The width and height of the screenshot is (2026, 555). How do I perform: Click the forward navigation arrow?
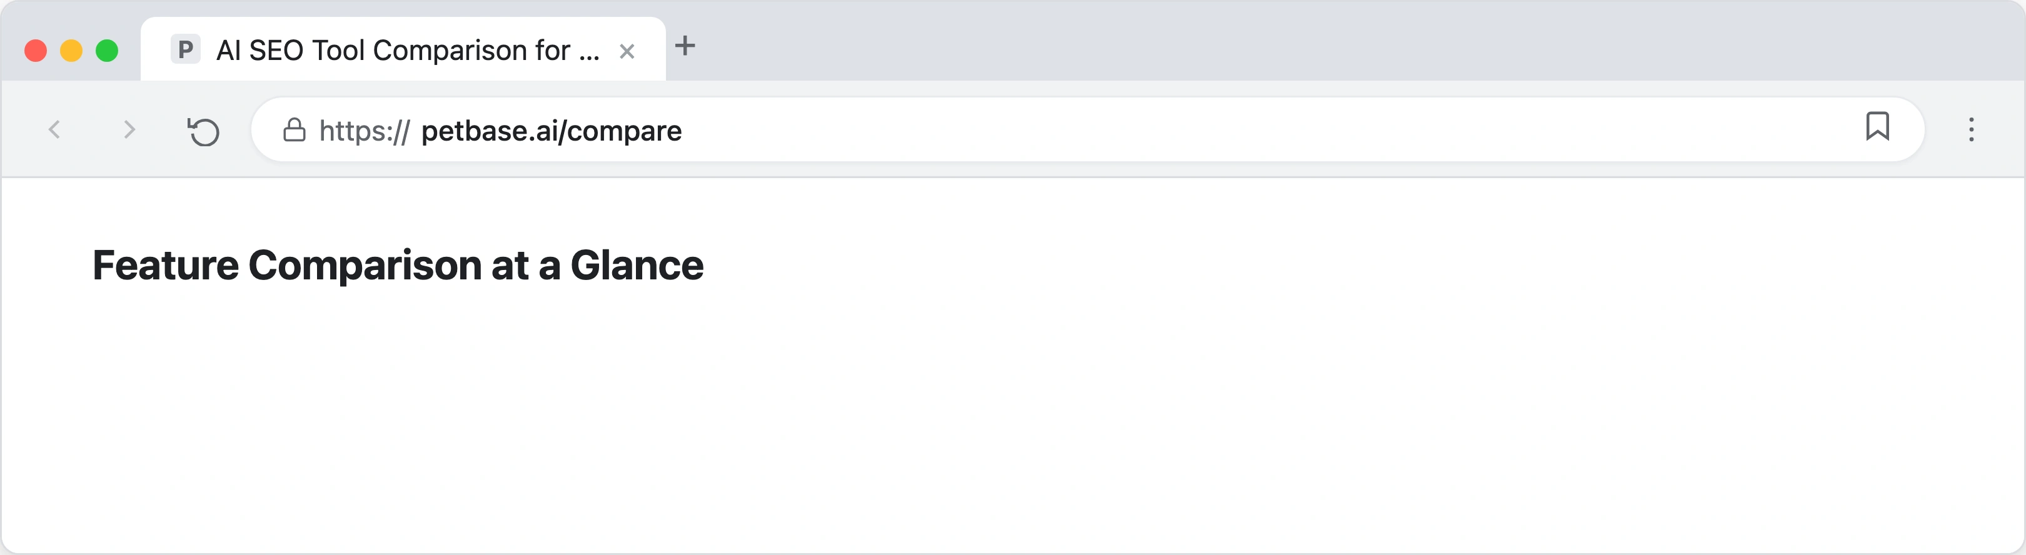130,130
